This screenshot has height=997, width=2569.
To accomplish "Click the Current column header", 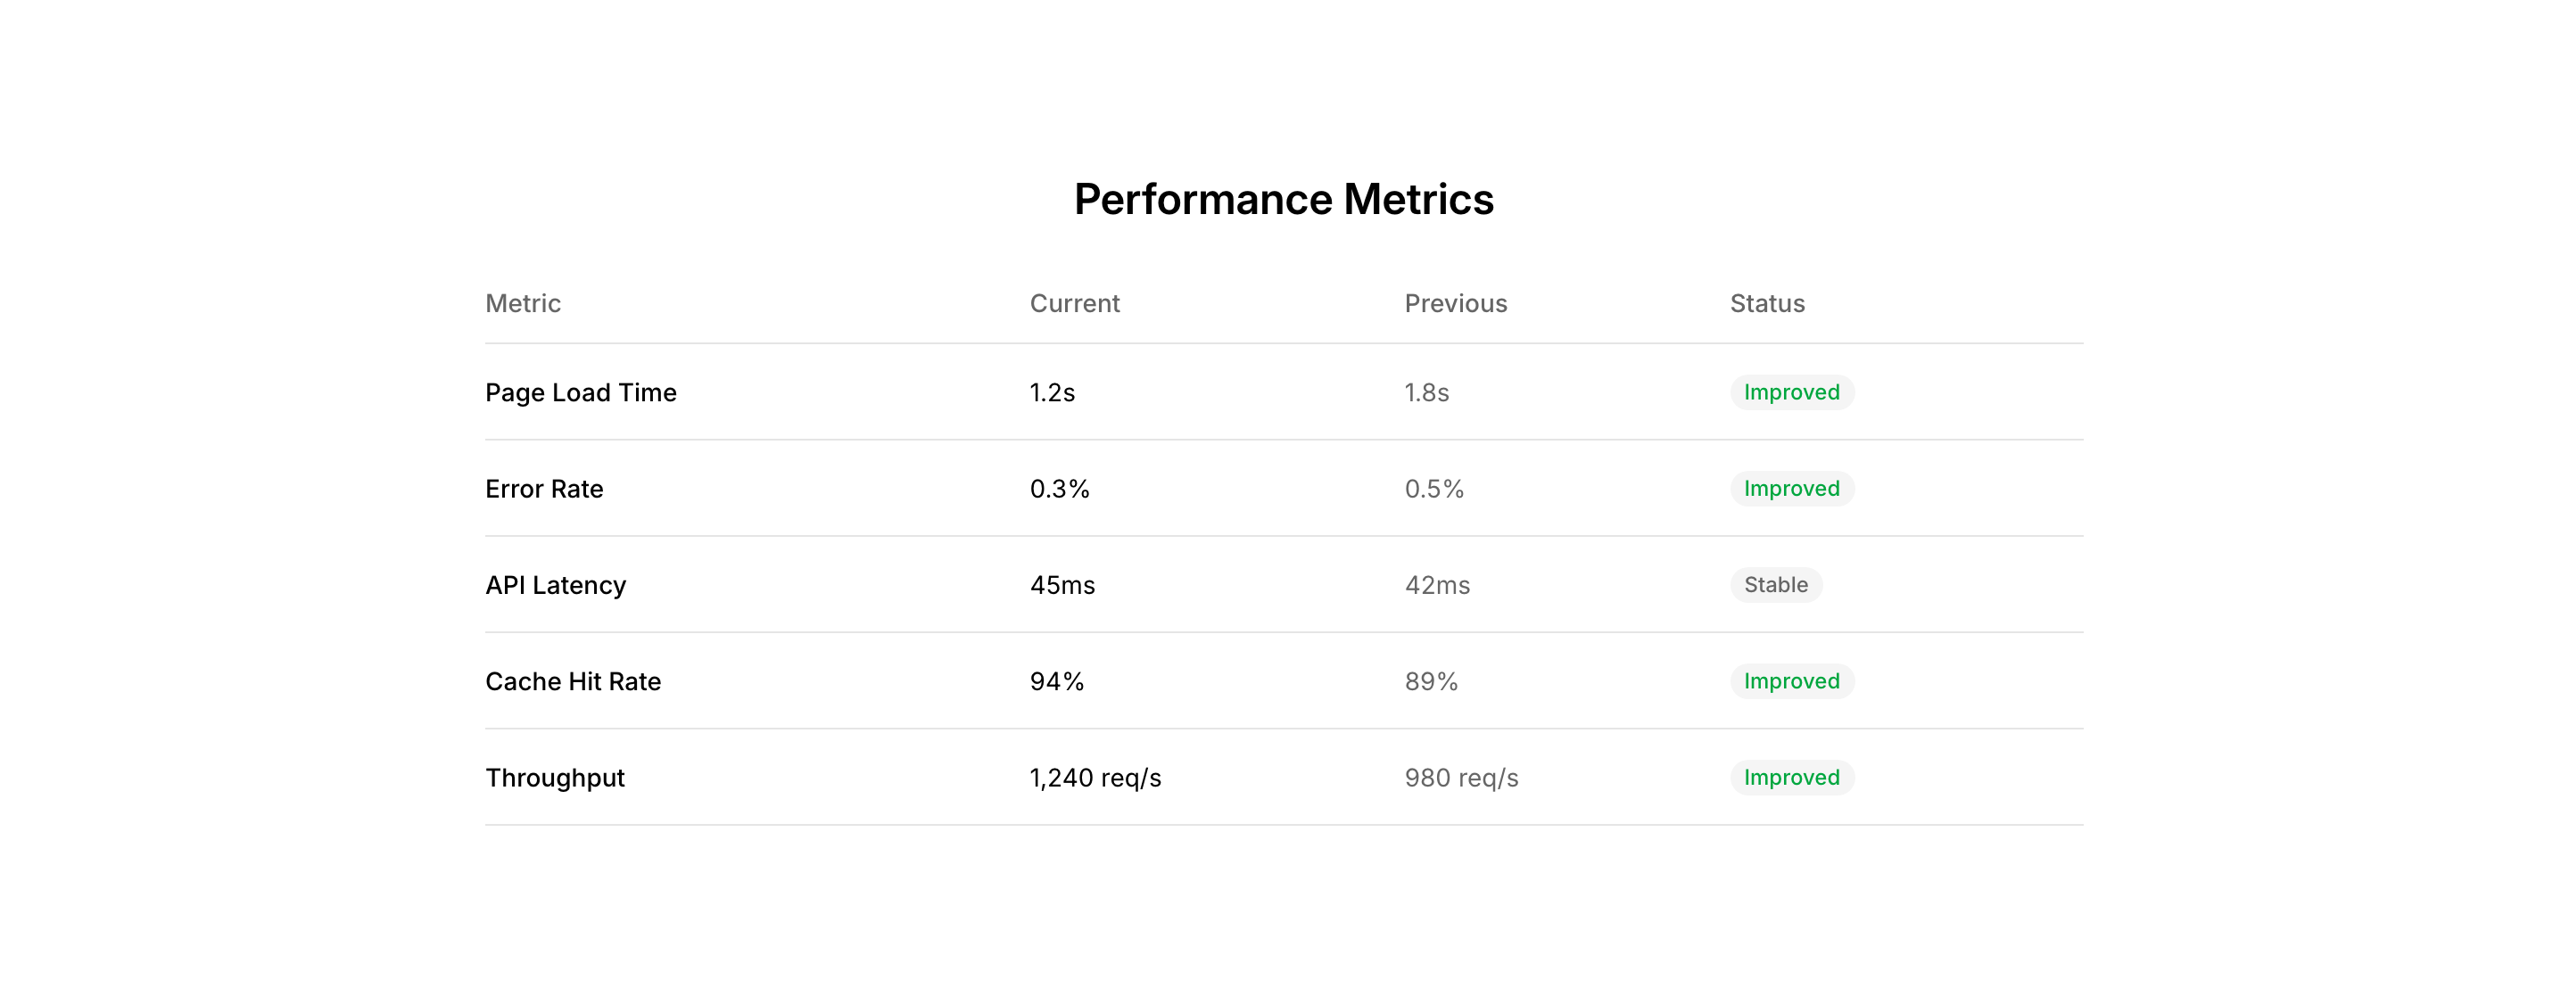I will pyautogui.click(x=1074, y=303).
